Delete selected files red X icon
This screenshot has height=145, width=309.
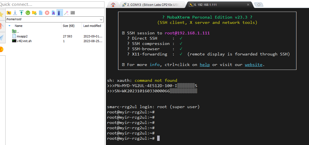(x=47, y=13)
